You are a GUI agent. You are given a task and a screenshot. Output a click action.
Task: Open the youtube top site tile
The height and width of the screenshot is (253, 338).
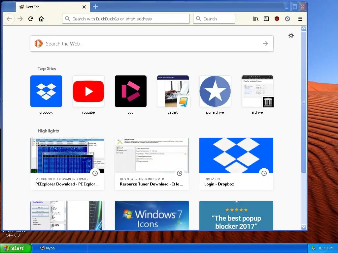coord(88,91)
